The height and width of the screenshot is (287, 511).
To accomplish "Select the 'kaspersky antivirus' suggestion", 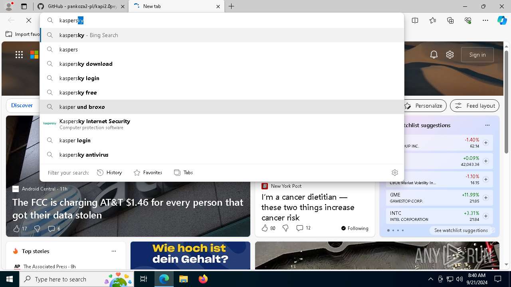I will click(222, 155).
